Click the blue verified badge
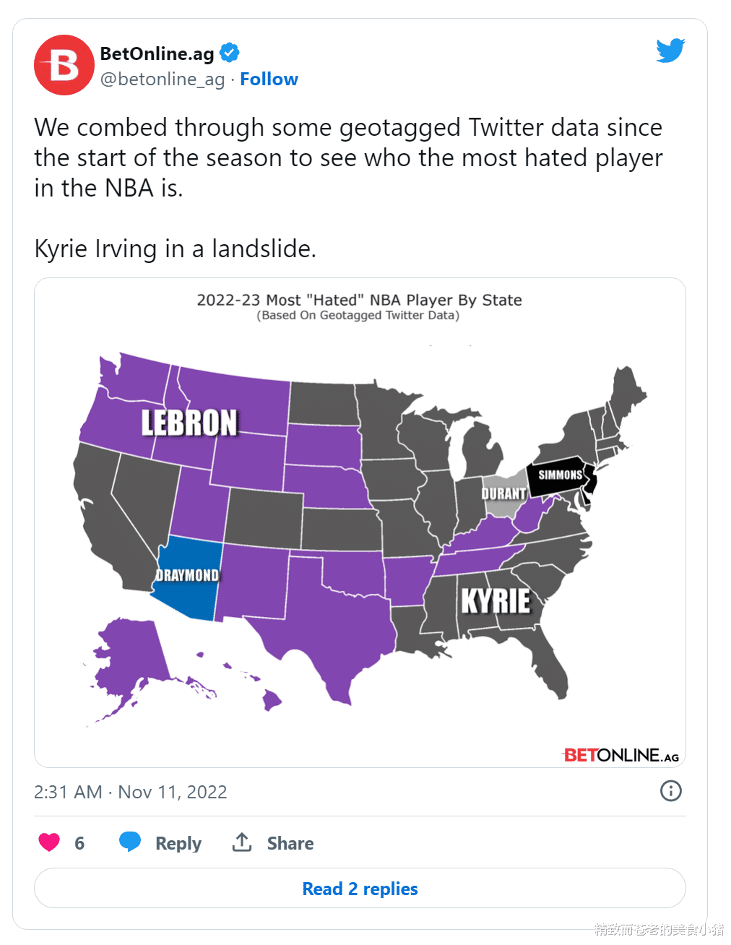Screen dimensions: 731x945 (x=230, y=53)
